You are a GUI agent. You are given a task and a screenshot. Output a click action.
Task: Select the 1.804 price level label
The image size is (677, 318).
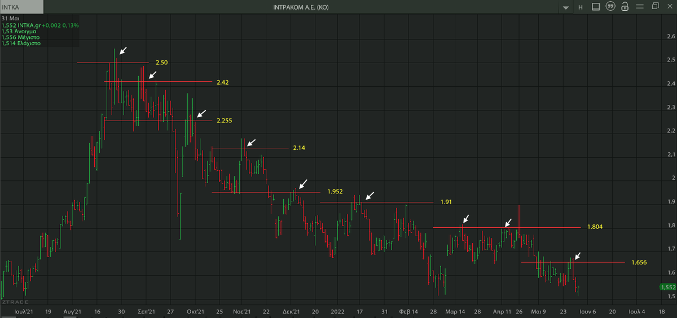click(595, 227)
